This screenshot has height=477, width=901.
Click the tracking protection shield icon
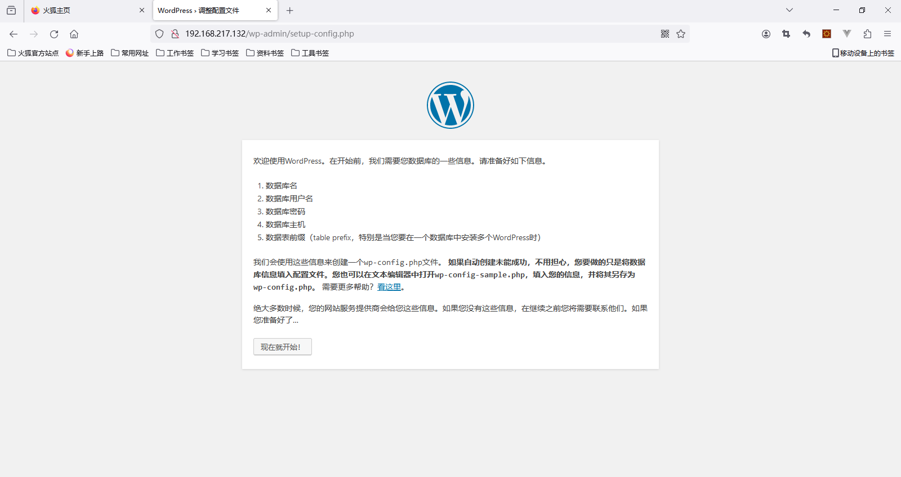click(159, 34)
